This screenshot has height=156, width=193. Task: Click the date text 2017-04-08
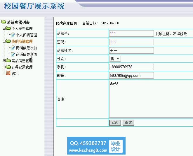click(x=110, y=23)
